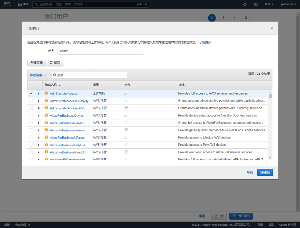This screenshot has height=228, width=300.
Task: Click the group name input field
Action: pyautogui.click(x=100, y=51)
